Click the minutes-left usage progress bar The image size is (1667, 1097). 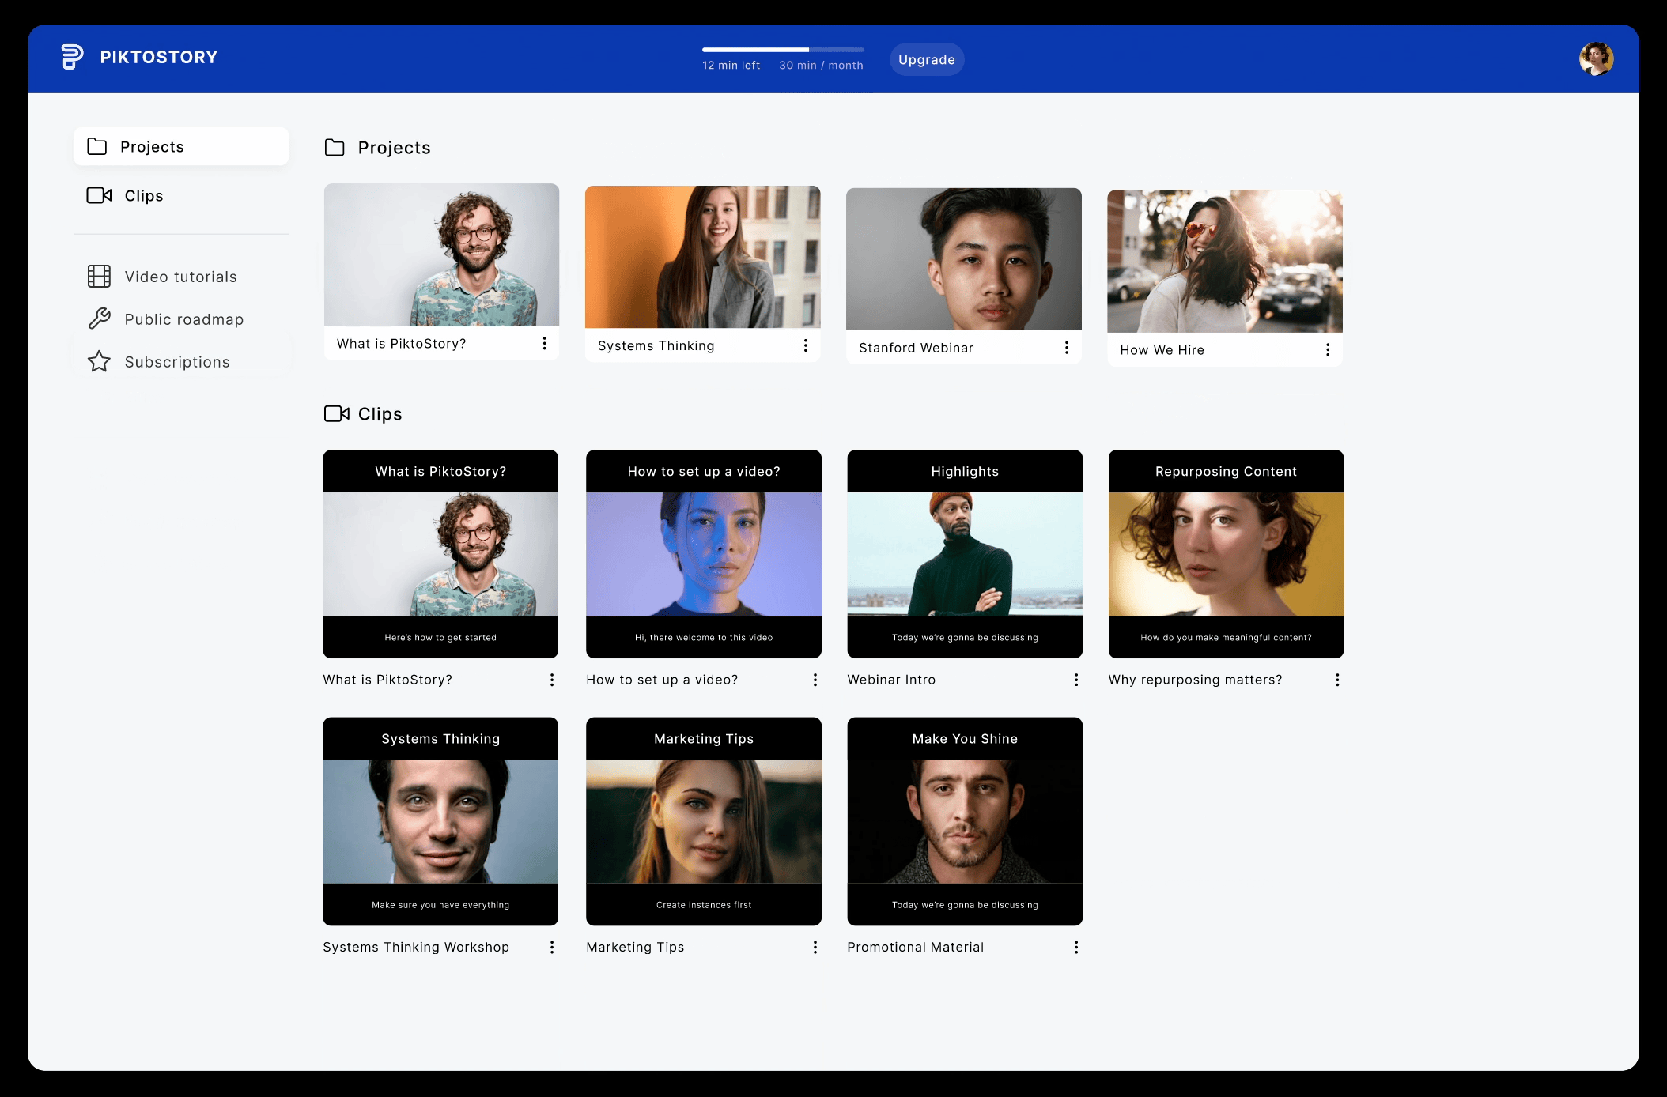click(x=782, y=50)
